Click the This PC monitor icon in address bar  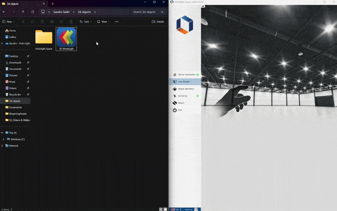point(43,12)
